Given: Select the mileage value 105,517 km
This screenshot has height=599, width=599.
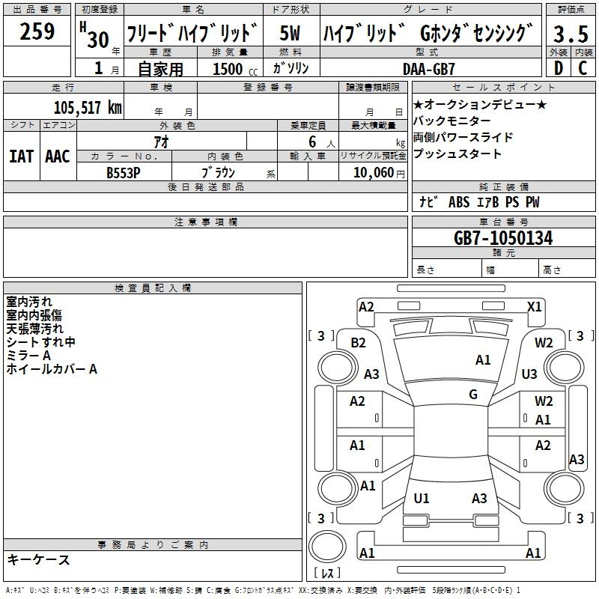Looking at the screenshot, I should (x=88, y=107).
